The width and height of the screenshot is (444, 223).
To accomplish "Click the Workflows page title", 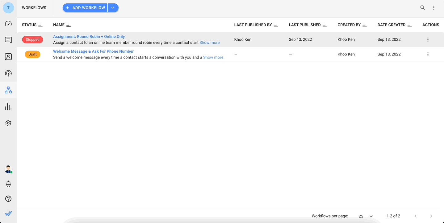I will [34, 8].
